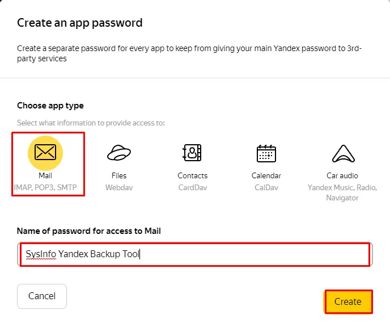The width and height of the screenshot is (390, 327).
Task: Select the Calendar icon
Action: 266,153
